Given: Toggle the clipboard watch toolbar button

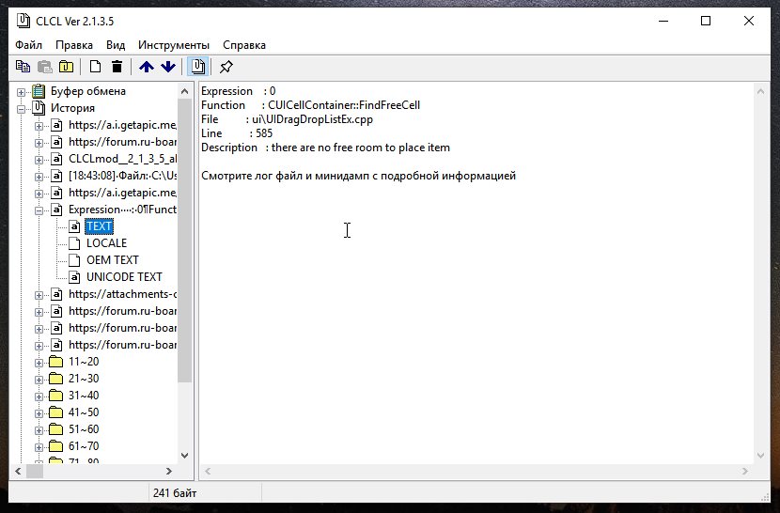Looking at the screenshot, I should tap(197, 67).
